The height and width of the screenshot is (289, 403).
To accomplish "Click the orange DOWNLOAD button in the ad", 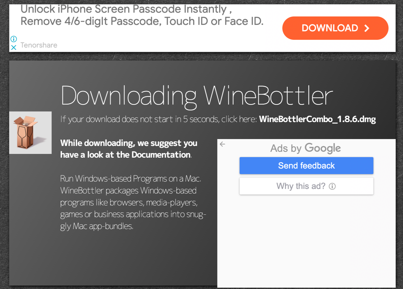I will (335, 28).
